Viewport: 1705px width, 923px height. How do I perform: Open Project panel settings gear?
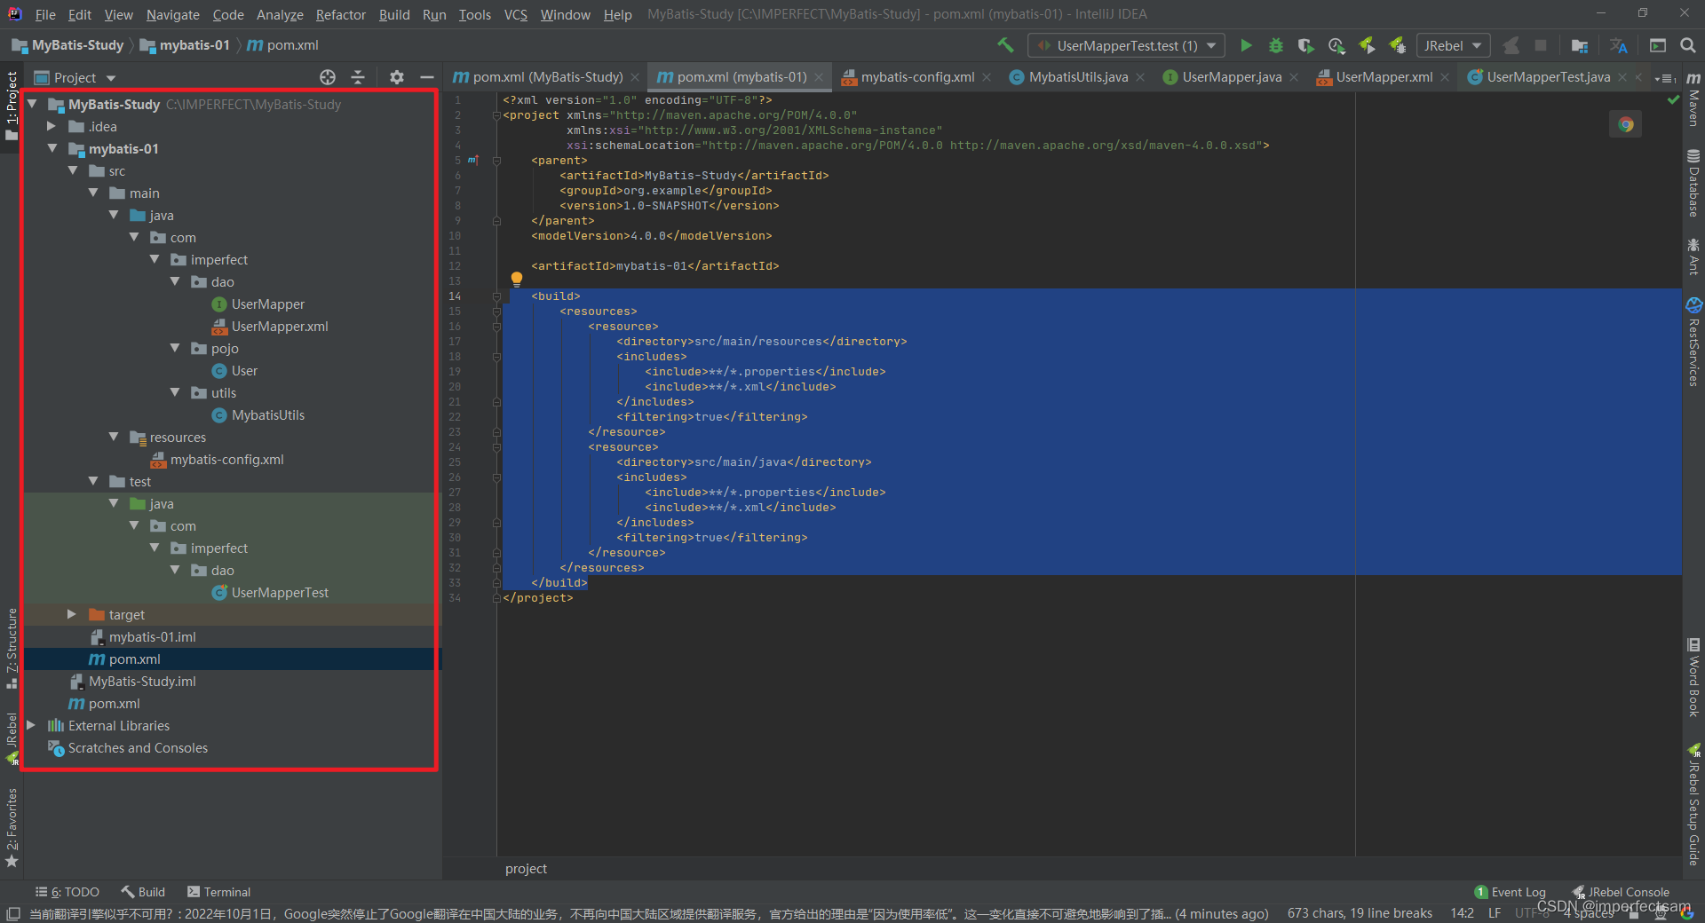click(397, 77)
